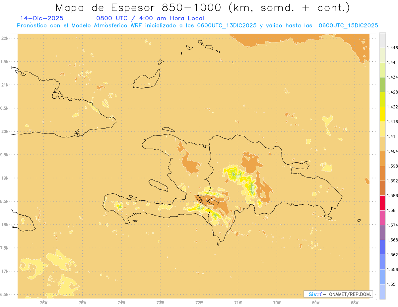
Task: Click the blue colorbar segment between 1.362 and 1.368
Action: tap(382, 247)
